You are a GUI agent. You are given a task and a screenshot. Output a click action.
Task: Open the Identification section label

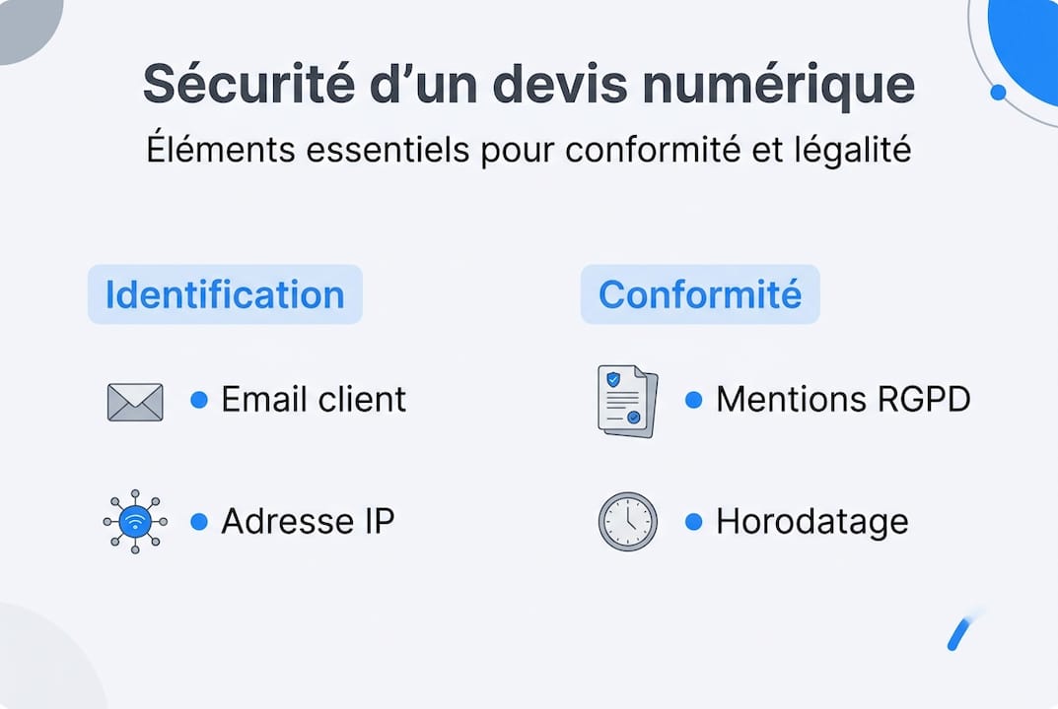click(x=225, y=294)
